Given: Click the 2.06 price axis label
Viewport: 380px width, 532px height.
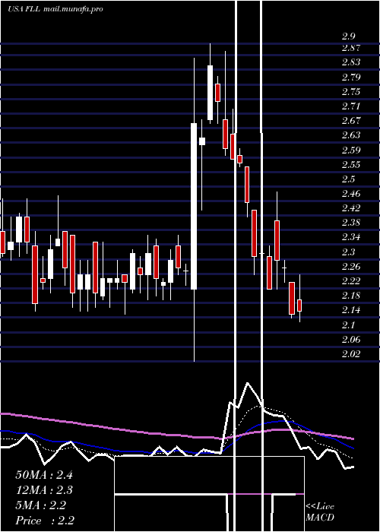Looking at the screenshot, I should point(351,339).
